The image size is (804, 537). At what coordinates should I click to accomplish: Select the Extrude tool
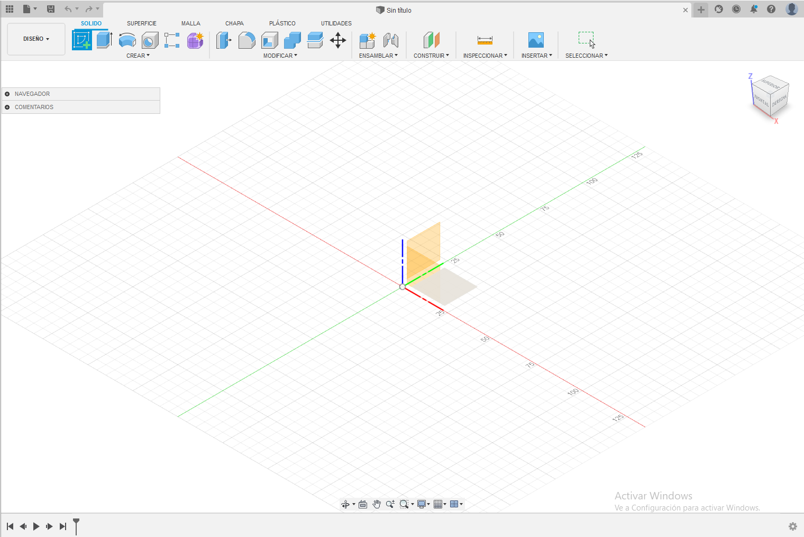pyautogui.click(x=104, y=40)
